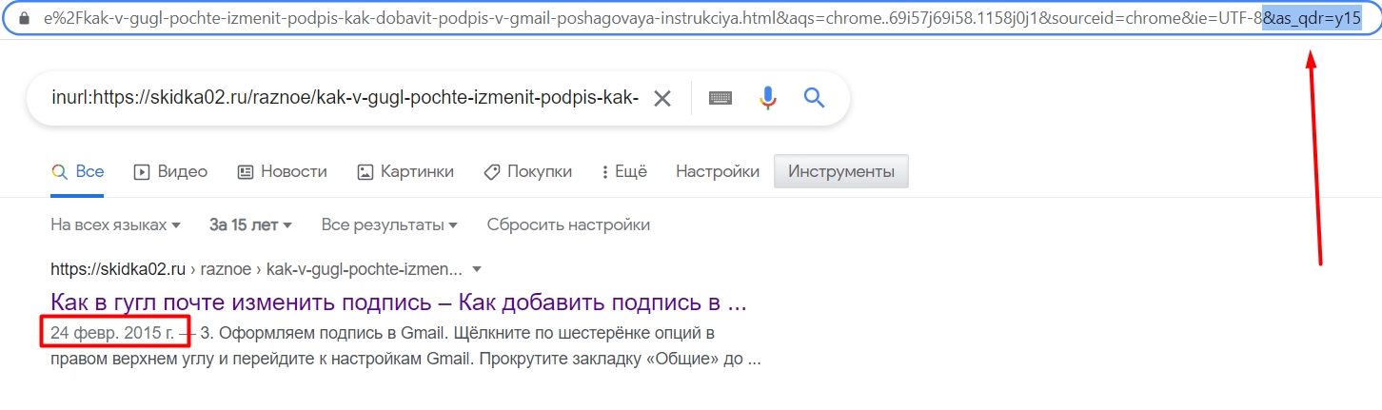Expand the arrow next to result URL
The height and width of the screenshot is (410, 1382).
477,270
